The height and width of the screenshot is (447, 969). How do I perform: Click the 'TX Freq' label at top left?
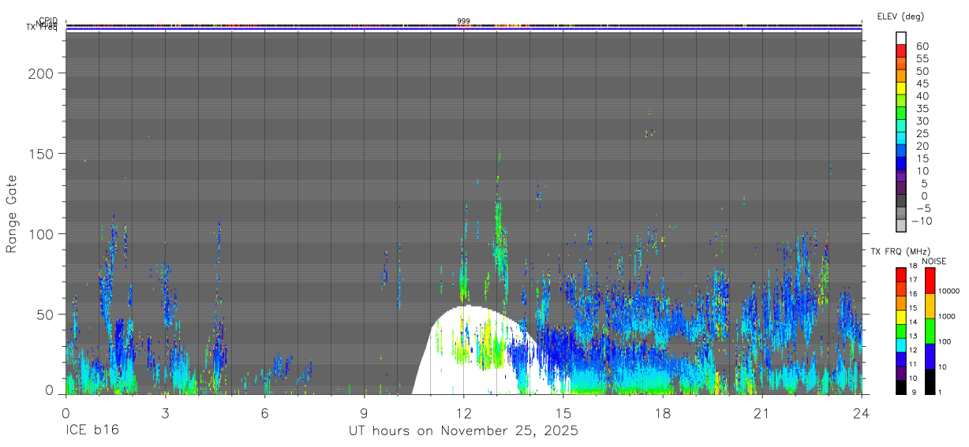[x=43, y=28]
